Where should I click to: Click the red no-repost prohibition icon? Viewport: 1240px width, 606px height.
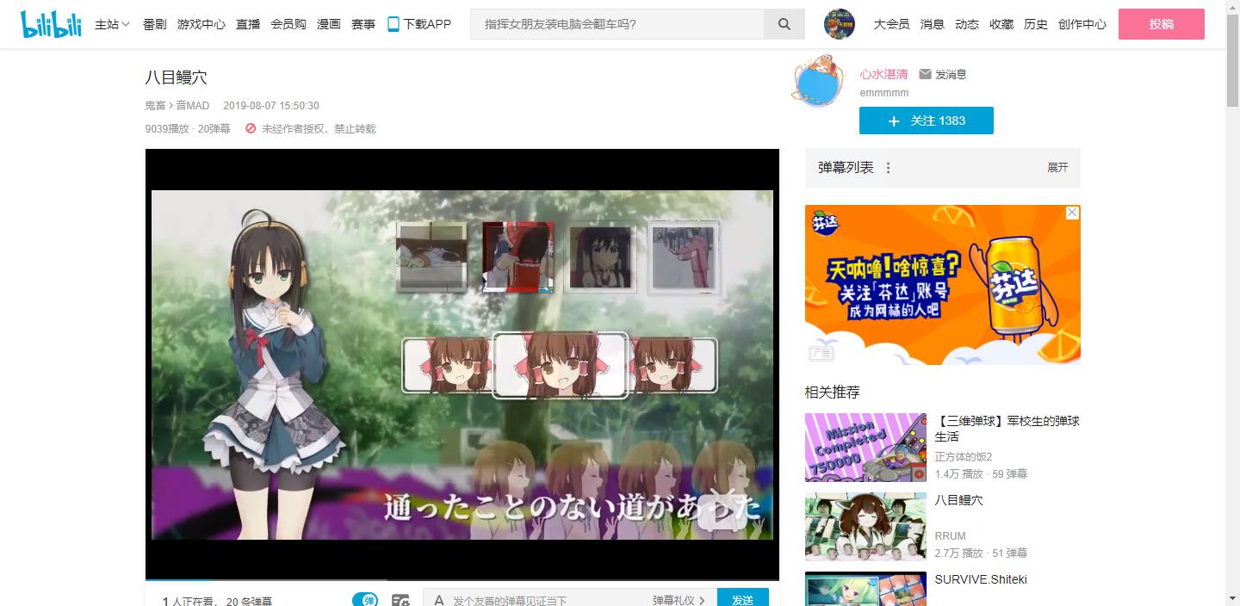[251, 128]
